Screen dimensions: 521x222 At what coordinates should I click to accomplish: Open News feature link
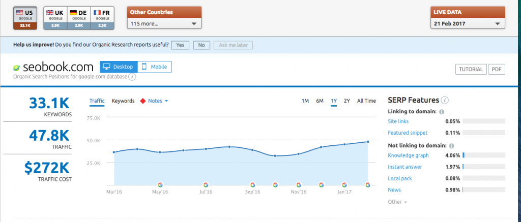[x=394, y=190]
